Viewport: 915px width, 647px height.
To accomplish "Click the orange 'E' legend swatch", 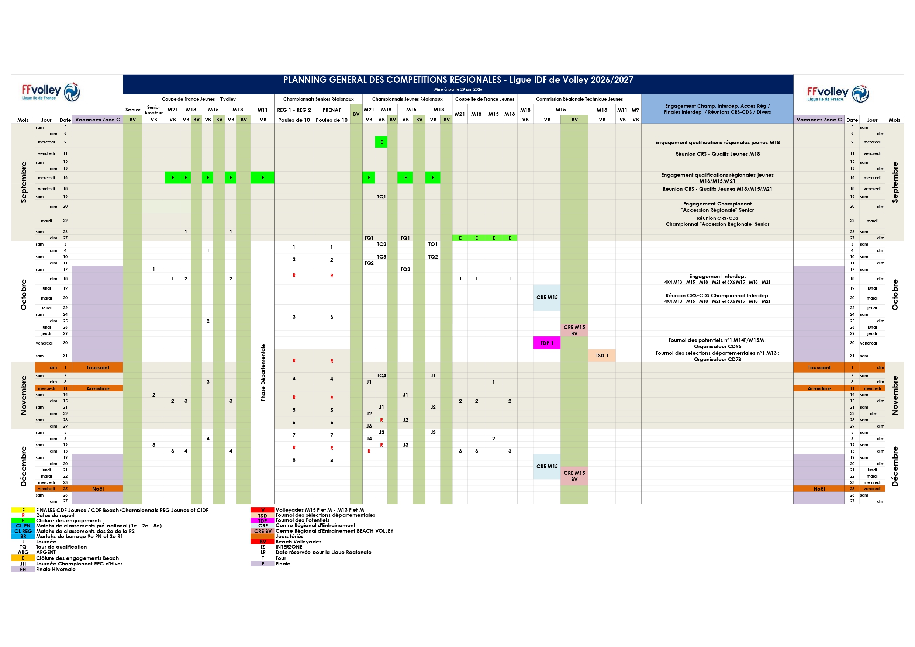I will [23, 558].
